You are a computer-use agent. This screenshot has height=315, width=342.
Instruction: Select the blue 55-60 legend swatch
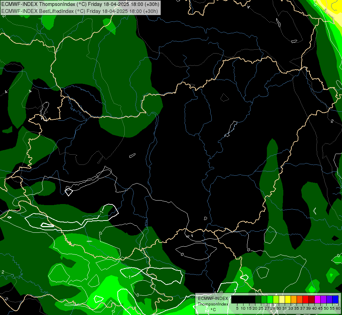[335, 299]
